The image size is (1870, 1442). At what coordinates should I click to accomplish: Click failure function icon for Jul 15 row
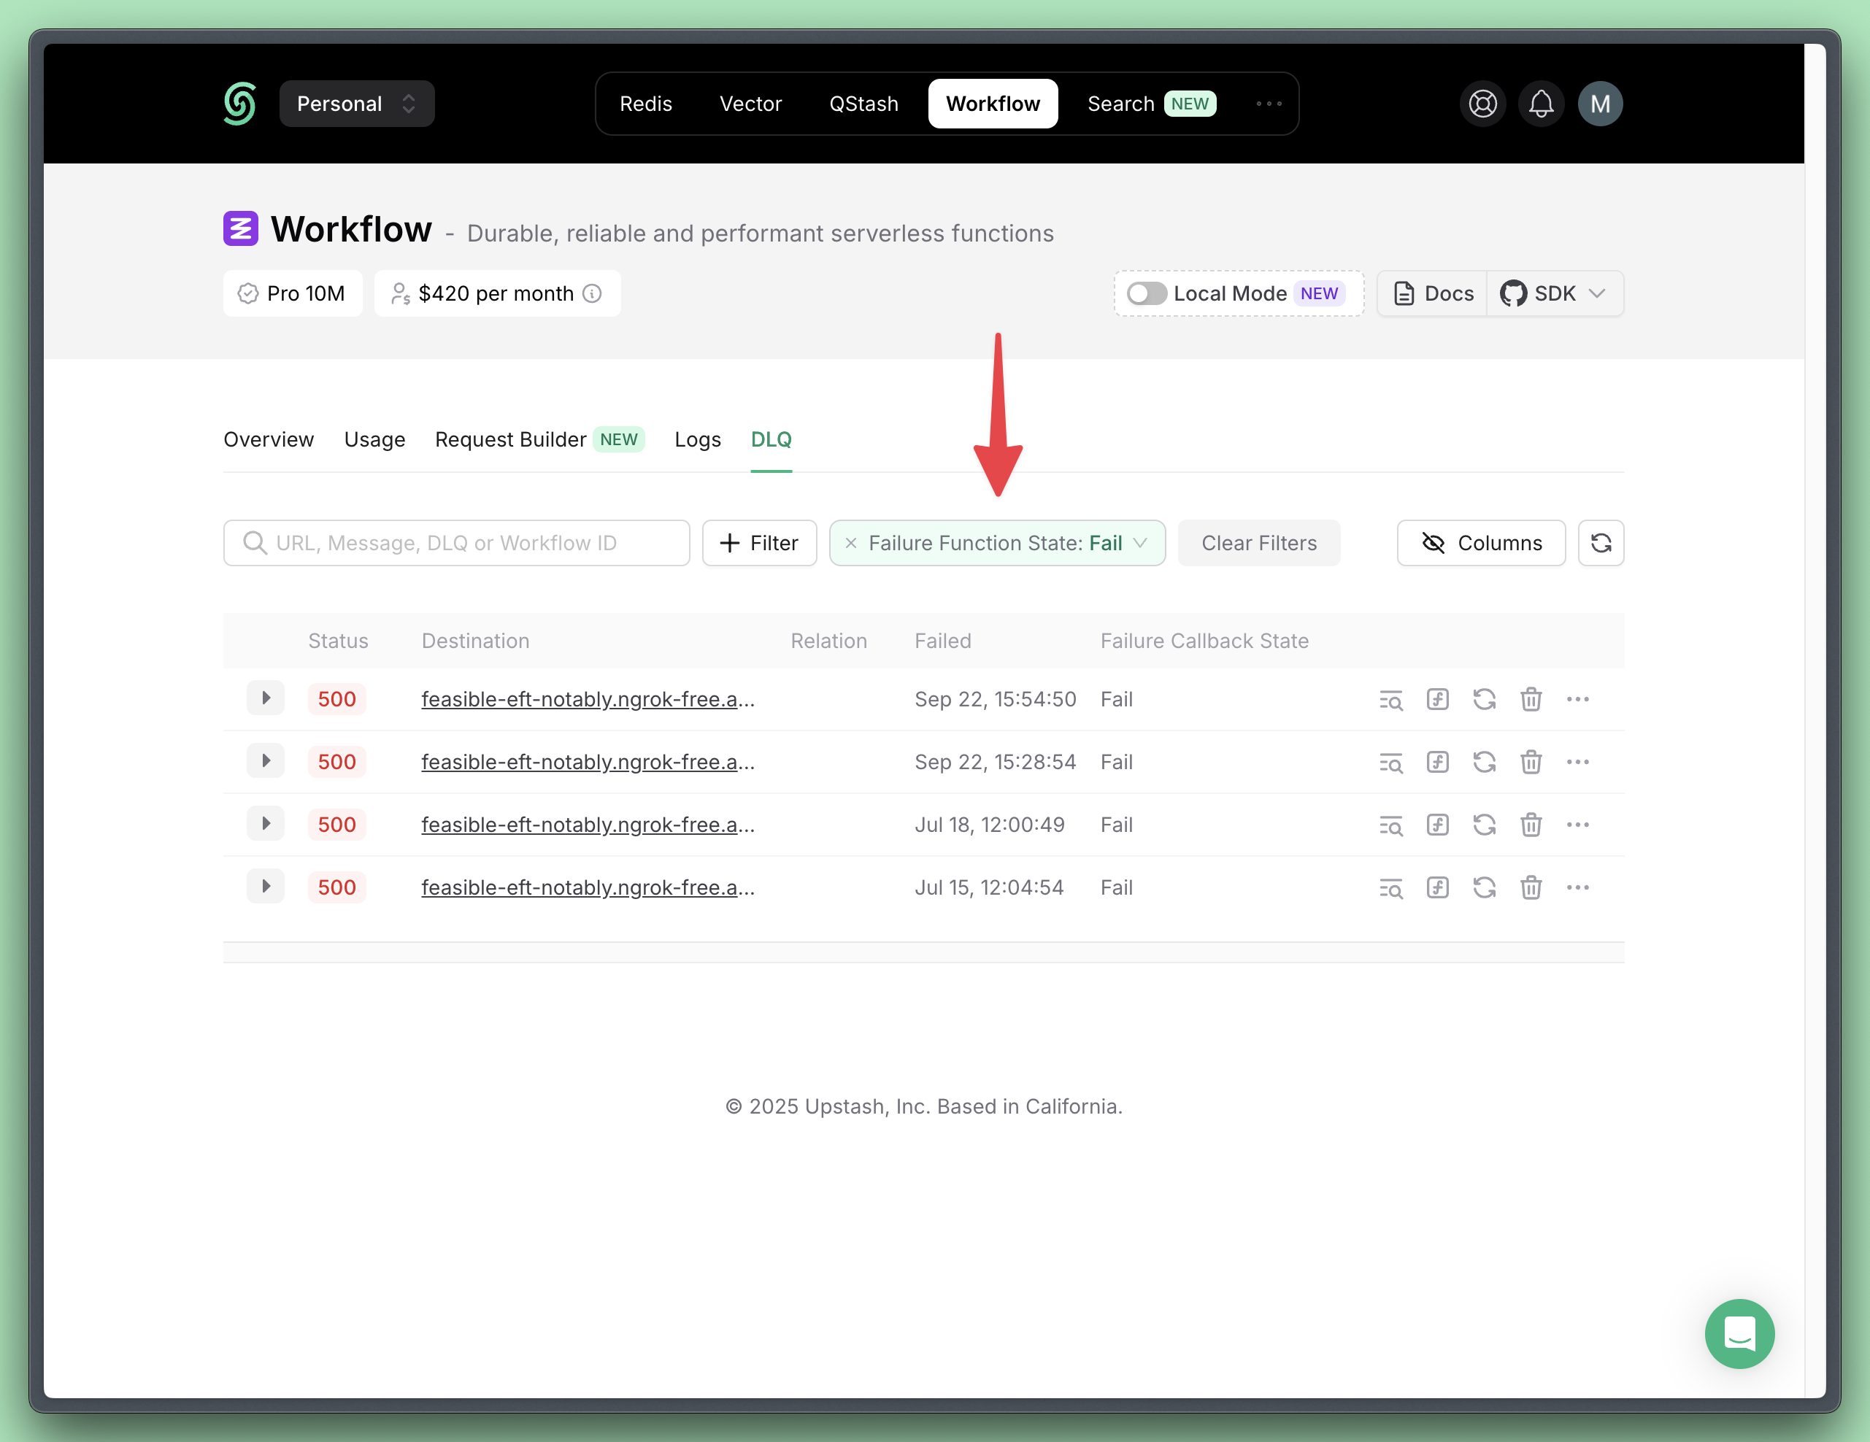tap(1438, 888)
